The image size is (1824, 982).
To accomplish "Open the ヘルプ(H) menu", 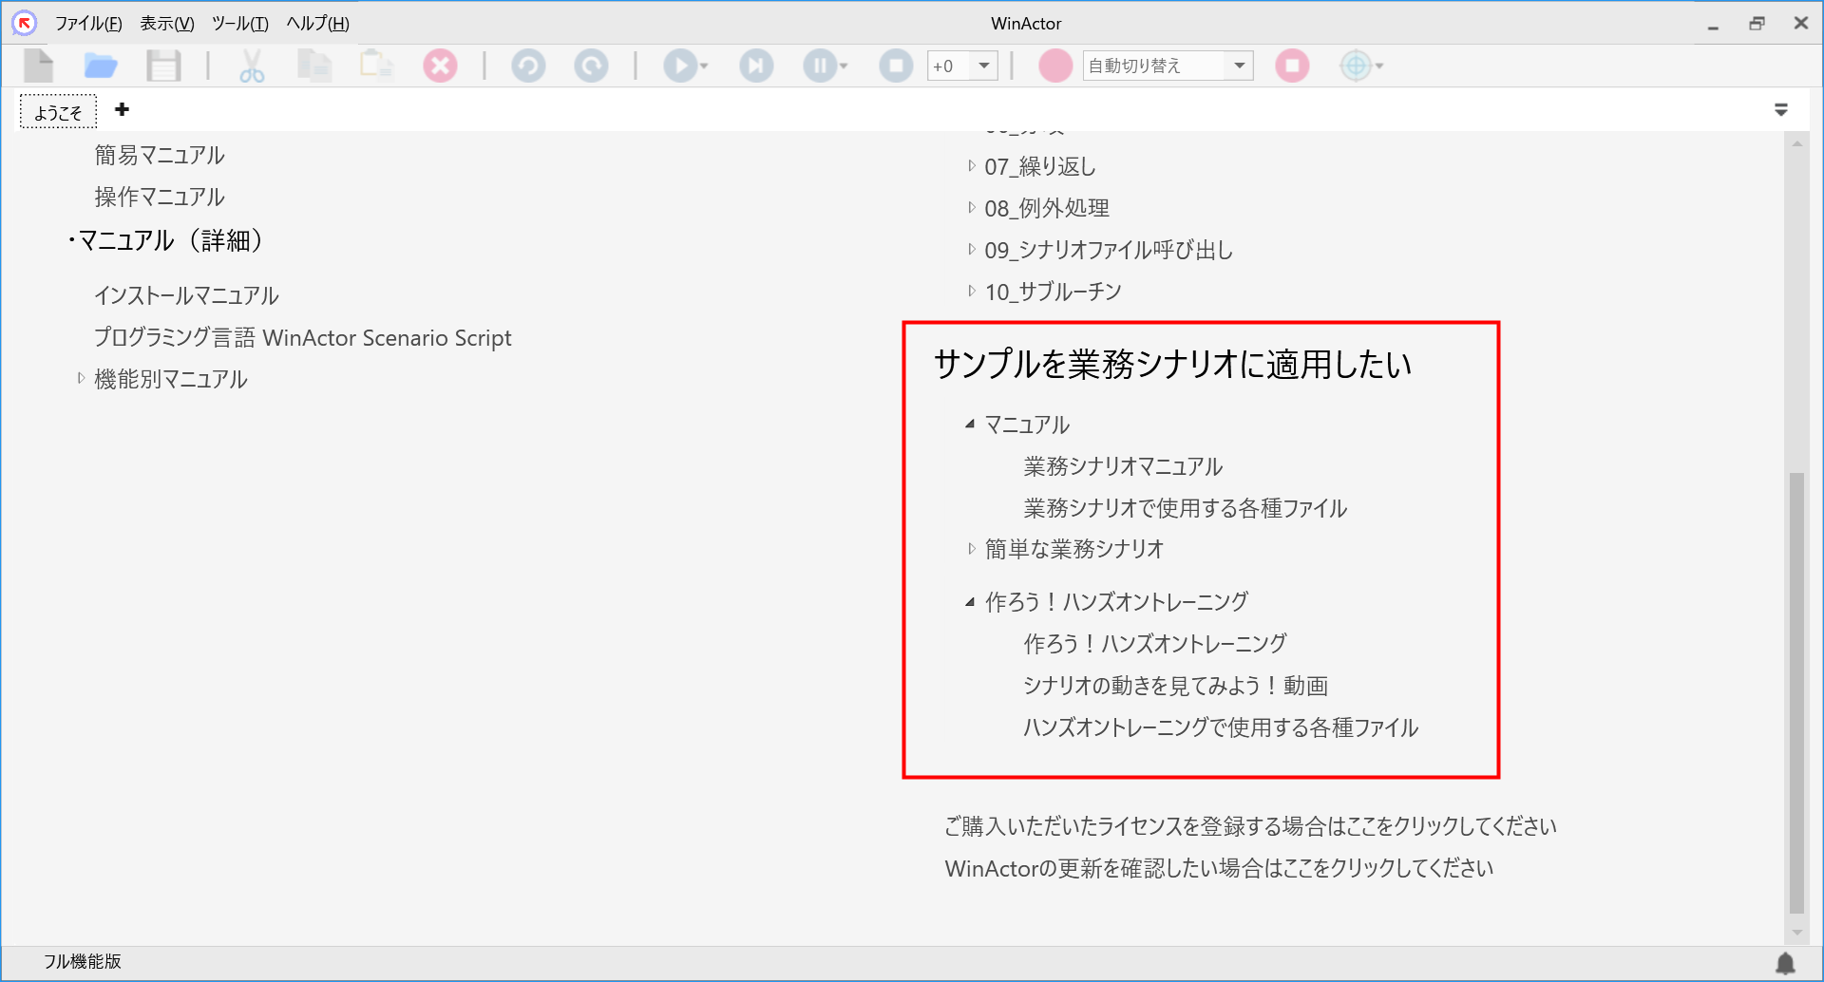I will point(318,23).
